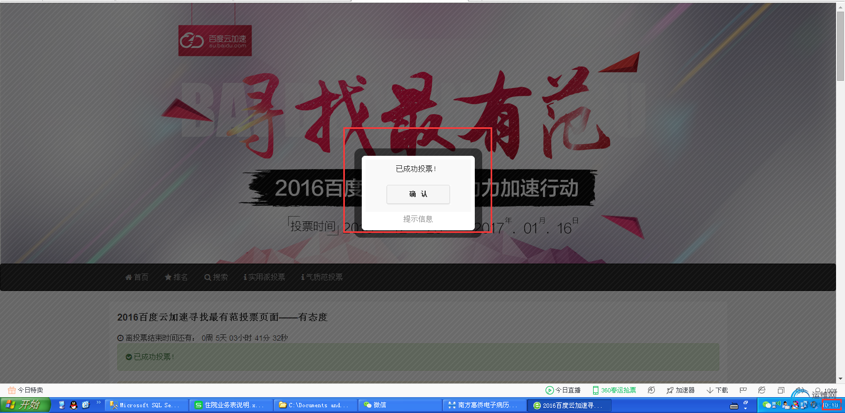845x413 pixels.
Task: Select the 2016百度云加速寻 browser taskbar button
Action: (x=569, y=405)
